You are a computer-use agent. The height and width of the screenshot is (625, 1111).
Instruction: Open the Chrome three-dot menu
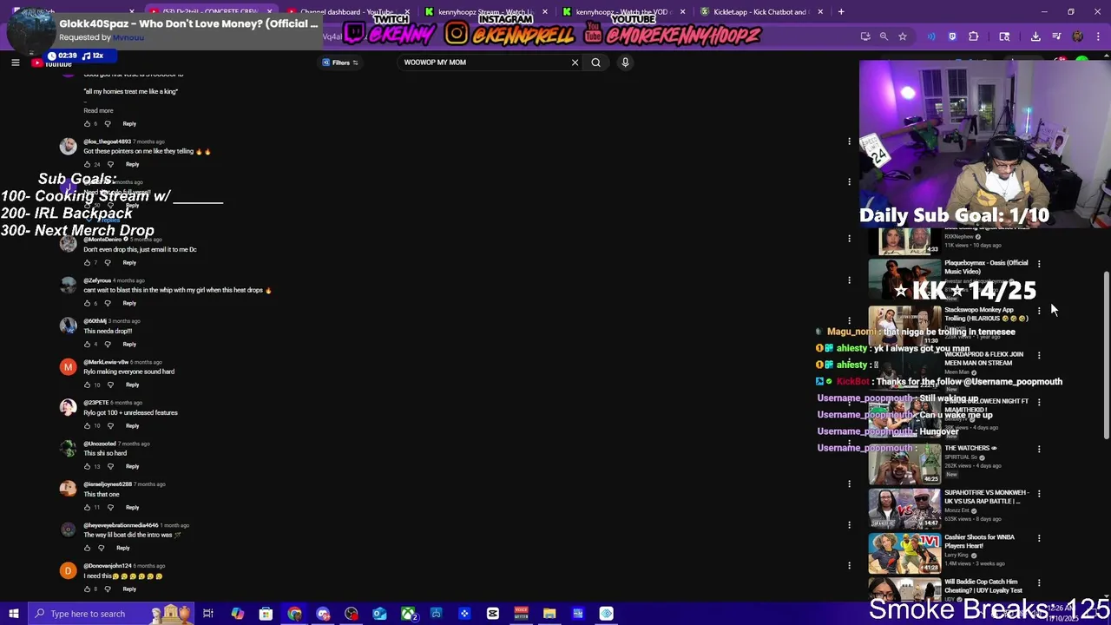click(x=1097, y=36)
